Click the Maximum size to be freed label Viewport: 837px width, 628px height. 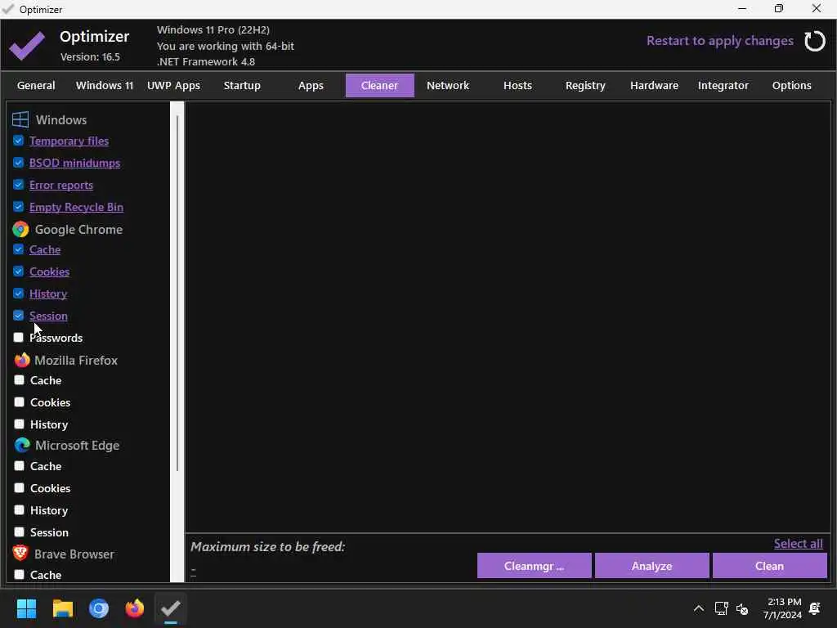(267, 547)
